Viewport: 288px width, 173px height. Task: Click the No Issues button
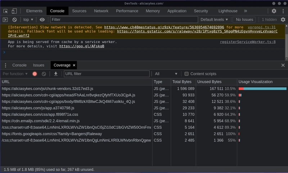[x=244, y=20]
